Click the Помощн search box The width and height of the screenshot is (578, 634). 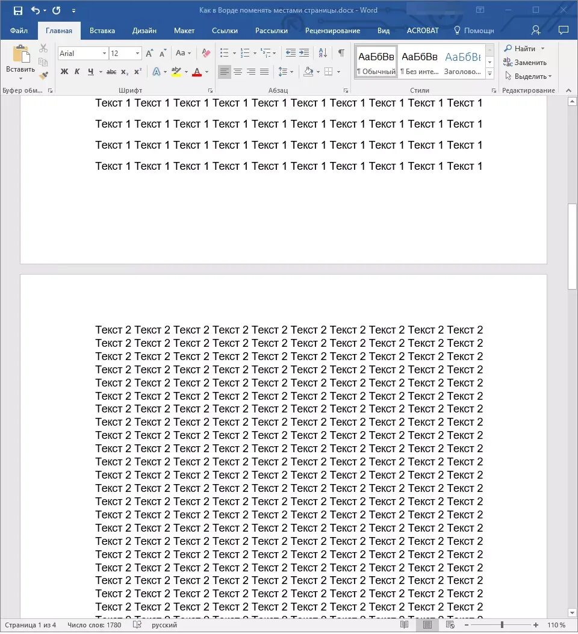tap(474, 31)
